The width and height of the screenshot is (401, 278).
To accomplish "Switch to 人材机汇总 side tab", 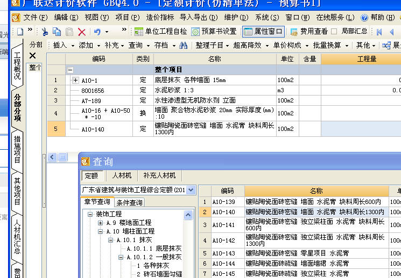I will pos(17,236).
